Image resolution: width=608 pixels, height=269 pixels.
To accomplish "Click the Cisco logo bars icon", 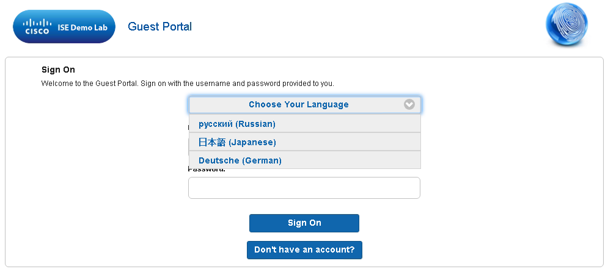I will click(x=36, y=23).
